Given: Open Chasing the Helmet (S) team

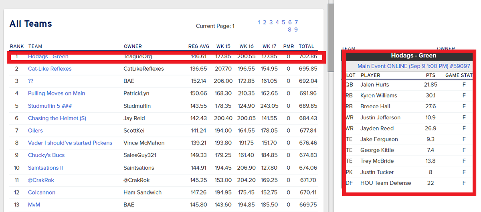Looking at the screenshot, I should tap(57, 118).
